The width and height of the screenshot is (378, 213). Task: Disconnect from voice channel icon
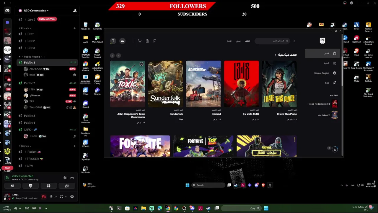(x=72, y=178)
